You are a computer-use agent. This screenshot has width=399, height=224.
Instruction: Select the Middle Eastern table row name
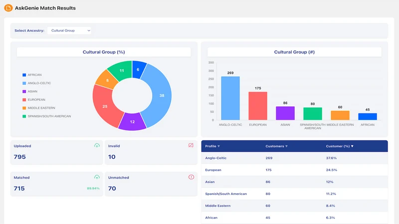218,206
